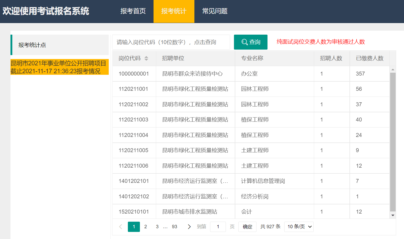Click the 欢迎使用考试报名系统 title
Viewport: 404px width, 239px height.
(46, 11)
